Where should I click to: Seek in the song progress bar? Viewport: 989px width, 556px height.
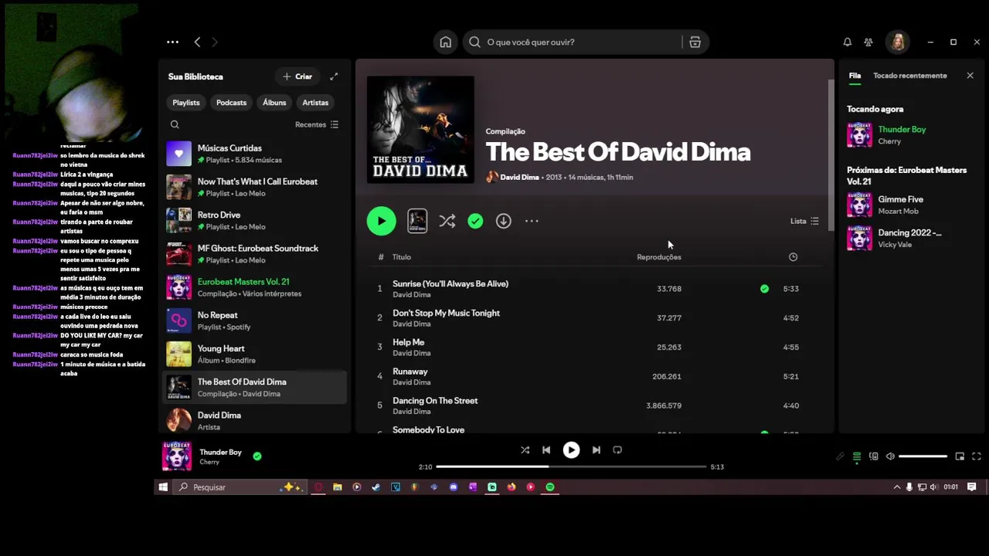tap(571, 466)
